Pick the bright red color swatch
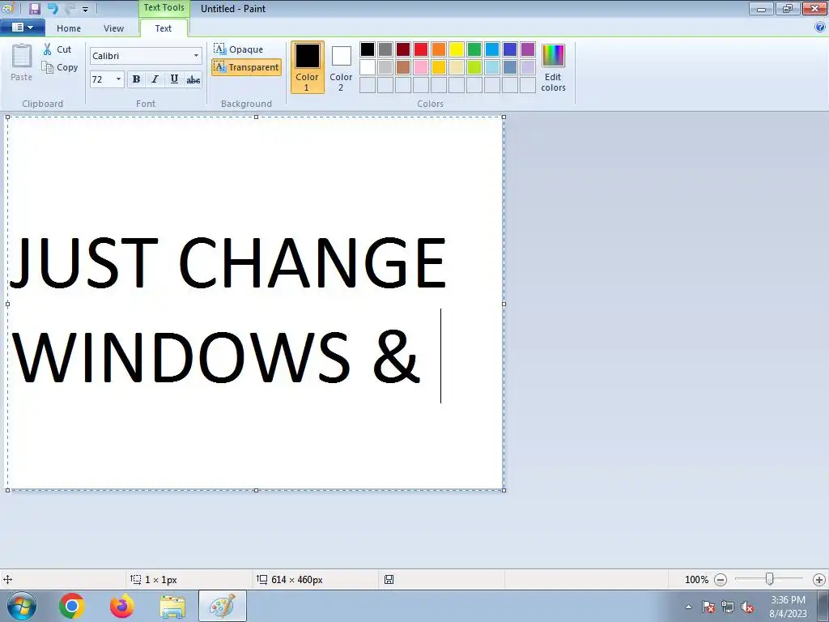Screen dimensions: 829x622 pos(421,49)
